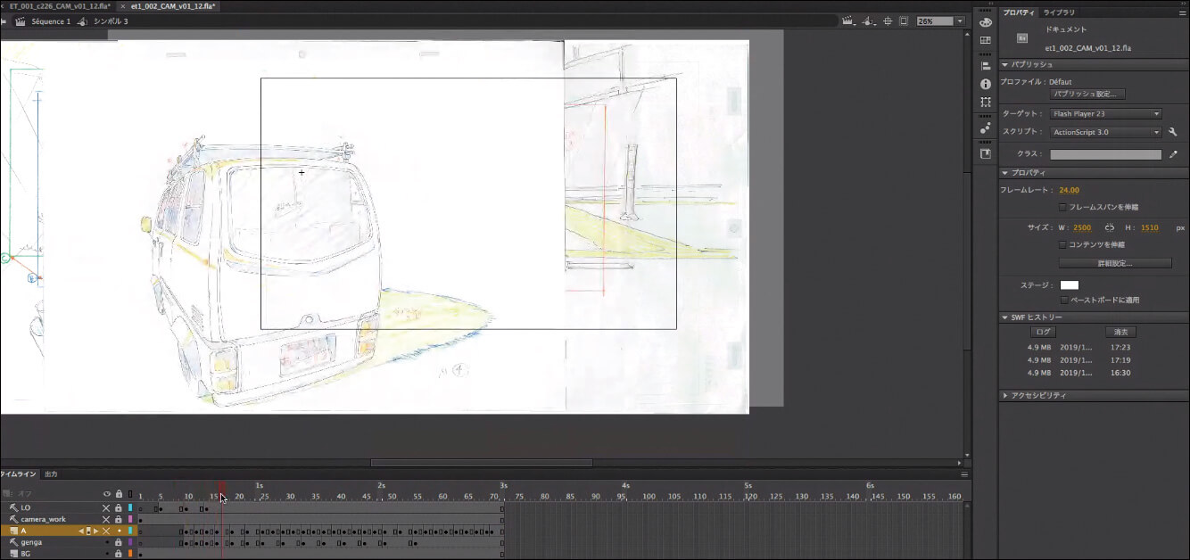Click the ActionScript settings wrench icon
The height and width of the screenshot is (560, 1190).
click(1173, 132)
